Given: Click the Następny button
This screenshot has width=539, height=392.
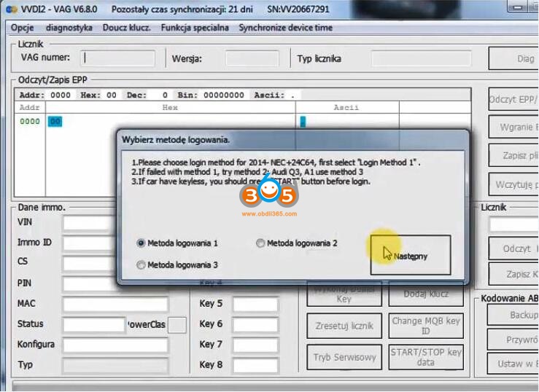Looking at the screenshot, I should coord(411,255).
